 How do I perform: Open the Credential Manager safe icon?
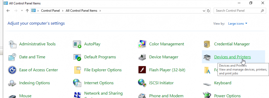click(207, 44)
